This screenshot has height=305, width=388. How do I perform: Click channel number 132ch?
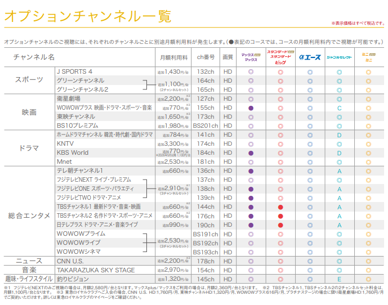point(206,71)
